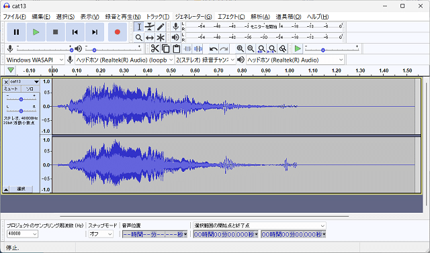Open the cat13 track name dropdown menu
430x253 pixels.
(x=25, y=82)
